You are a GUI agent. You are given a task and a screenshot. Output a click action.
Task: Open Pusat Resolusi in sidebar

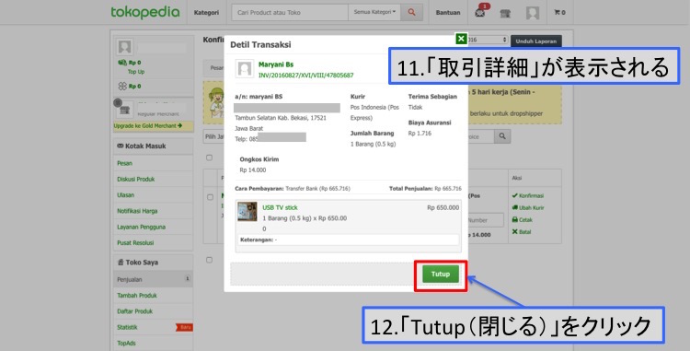(135, 242)
